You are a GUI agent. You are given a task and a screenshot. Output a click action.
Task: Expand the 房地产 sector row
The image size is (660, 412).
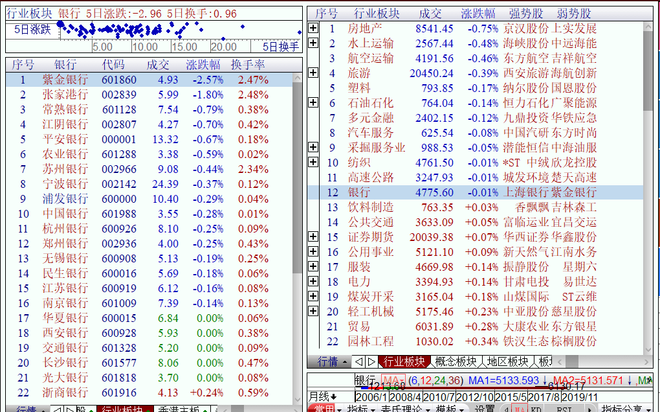pos(313,29)
